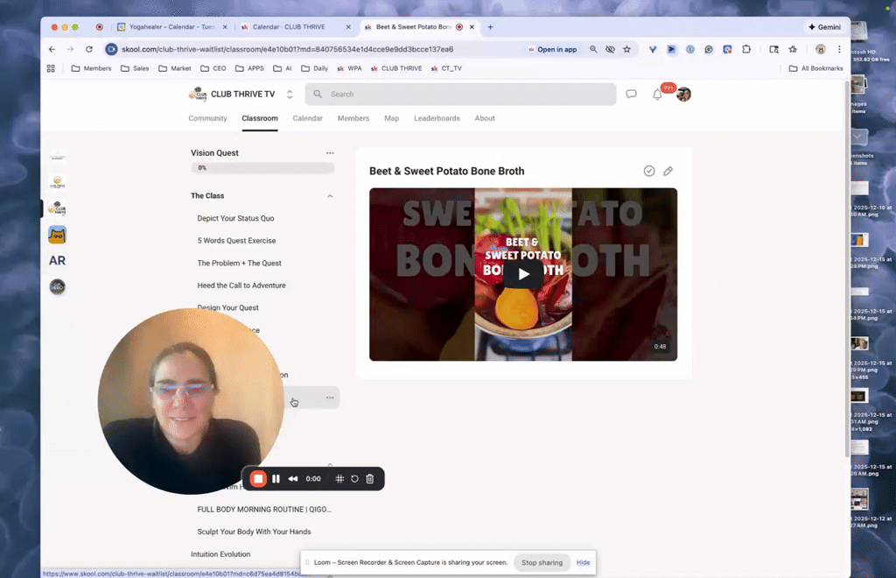Open Heed the Call to Adventure lesson
This screenshot has width=896, height=578.
click(x=241, y=285)
